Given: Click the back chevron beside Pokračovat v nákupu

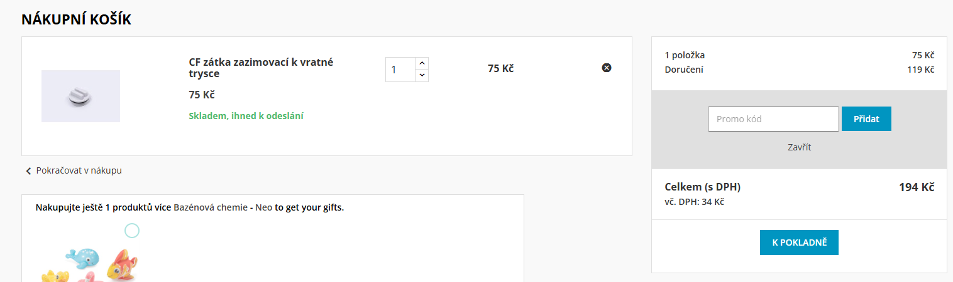Looking at the screenshot, I should click(x=28, y=171).
